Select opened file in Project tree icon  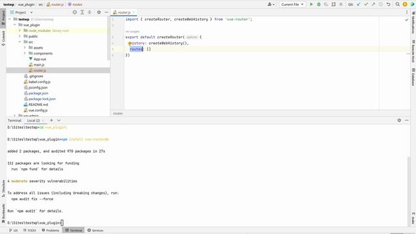point(75,12)
